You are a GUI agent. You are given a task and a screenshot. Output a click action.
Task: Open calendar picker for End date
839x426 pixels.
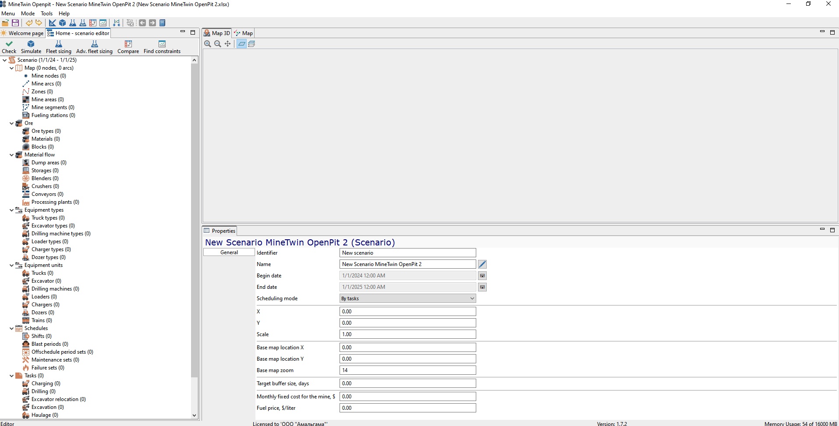tap(482, 287)
